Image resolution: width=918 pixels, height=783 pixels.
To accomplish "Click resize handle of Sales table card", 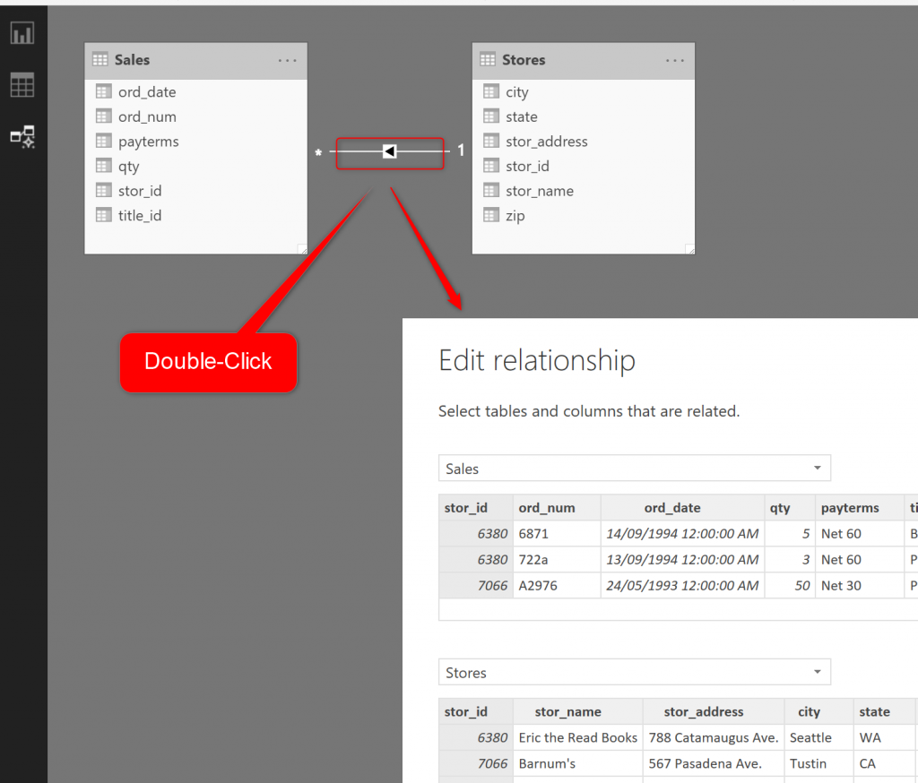I will pos(301,249).
